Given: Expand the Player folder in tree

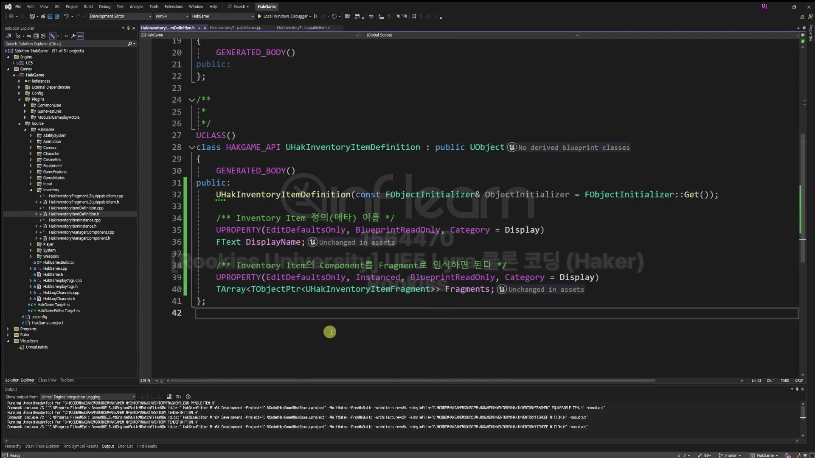Looking at the screenshot, I should click(31, 244).
